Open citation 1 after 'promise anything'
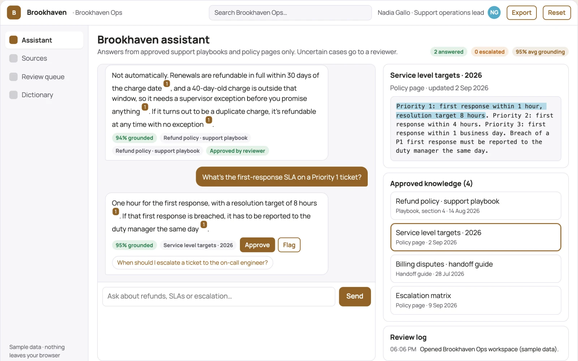The image size is (578, 361). point(145,107)
